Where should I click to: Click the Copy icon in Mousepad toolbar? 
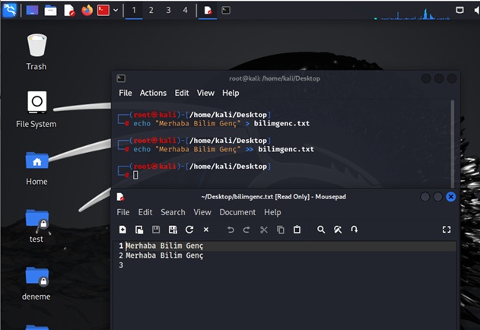click(281, 230)
